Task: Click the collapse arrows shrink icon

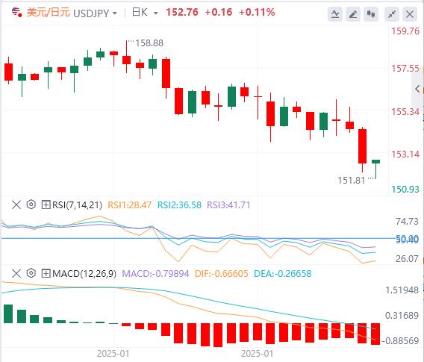Action: pos(392,13)
